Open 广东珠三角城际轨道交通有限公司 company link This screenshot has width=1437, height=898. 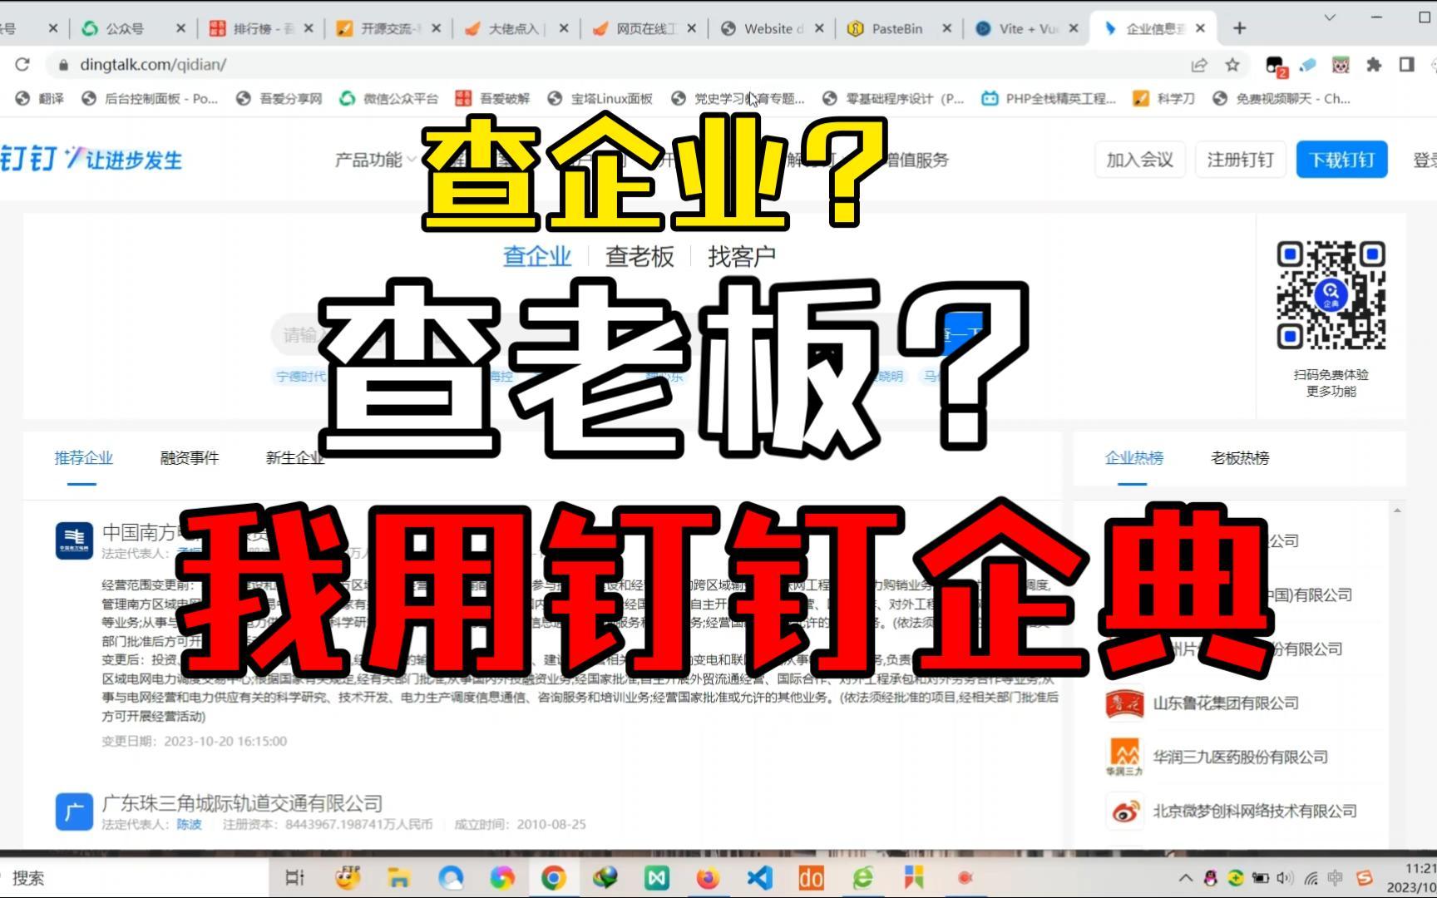pos(242,803)
